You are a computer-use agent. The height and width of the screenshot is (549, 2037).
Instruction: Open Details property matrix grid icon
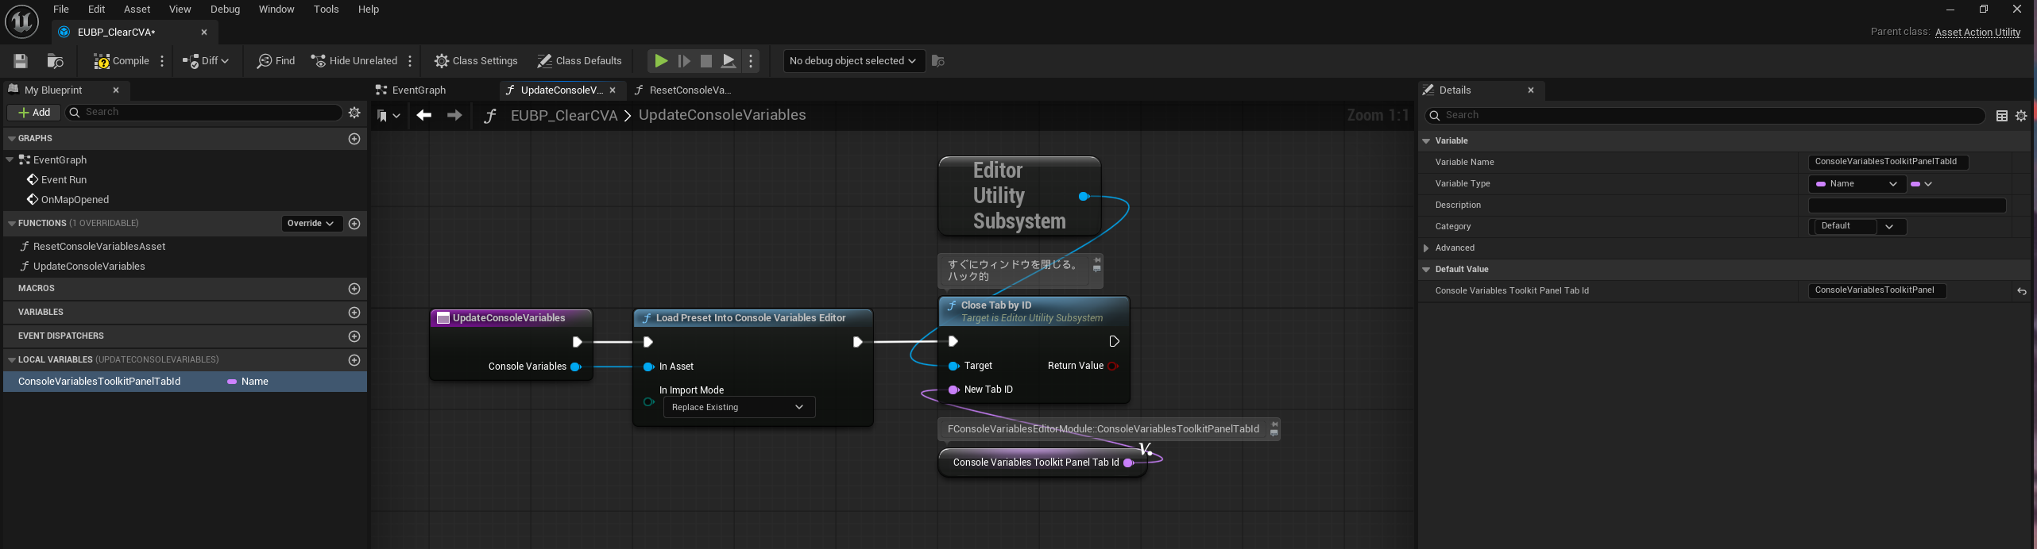click(x=2002, y=116)
